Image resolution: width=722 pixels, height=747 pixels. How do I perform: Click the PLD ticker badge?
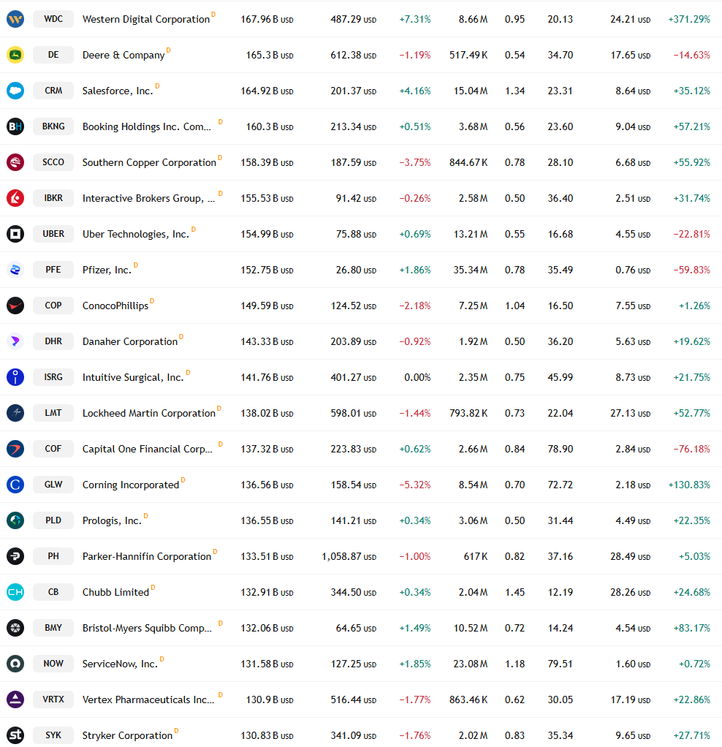point(53,520)
